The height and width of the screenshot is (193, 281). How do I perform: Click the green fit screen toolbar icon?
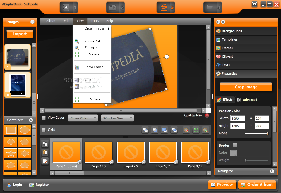(x=196, y=130)
